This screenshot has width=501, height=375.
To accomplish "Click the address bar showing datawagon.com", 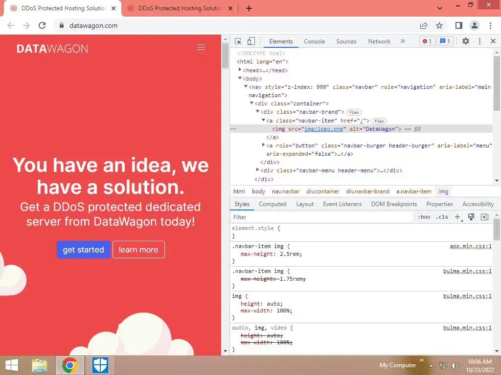I will [236, 25].
